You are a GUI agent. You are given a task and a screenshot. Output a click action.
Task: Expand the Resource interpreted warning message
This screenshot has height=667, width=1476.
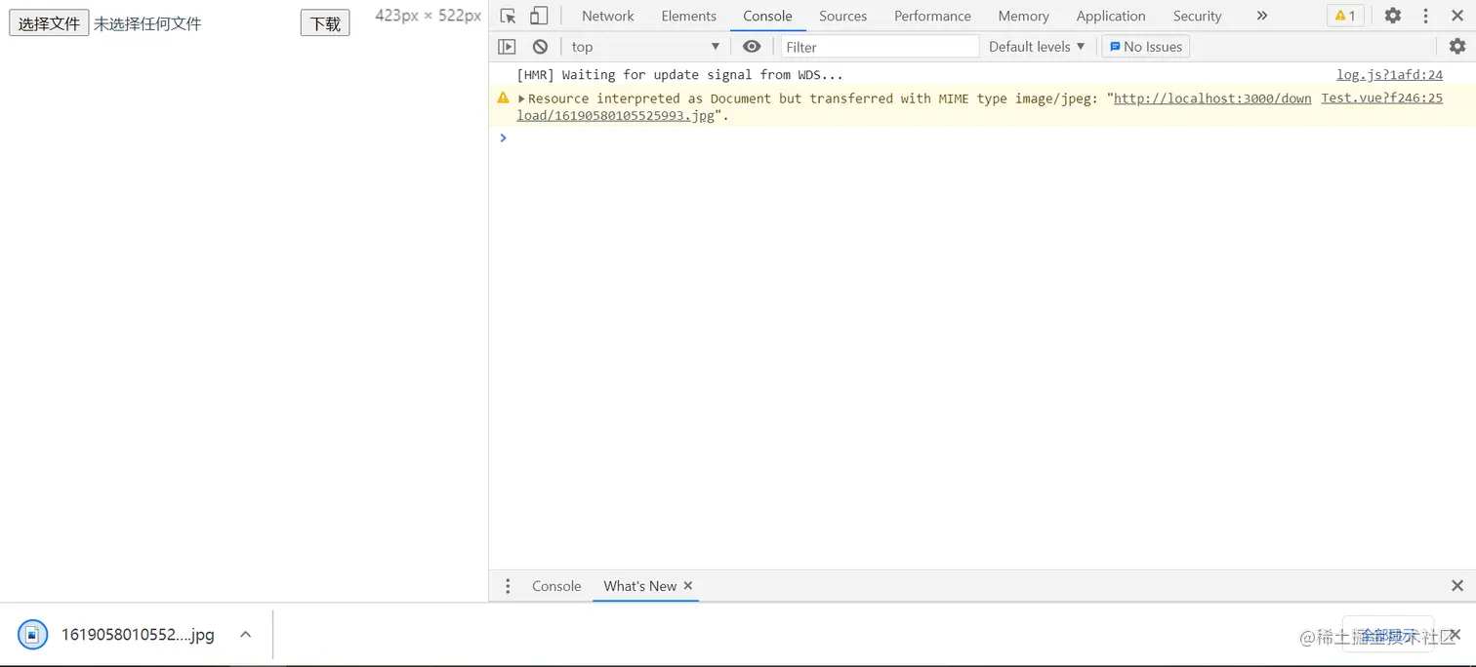point(521,98)
